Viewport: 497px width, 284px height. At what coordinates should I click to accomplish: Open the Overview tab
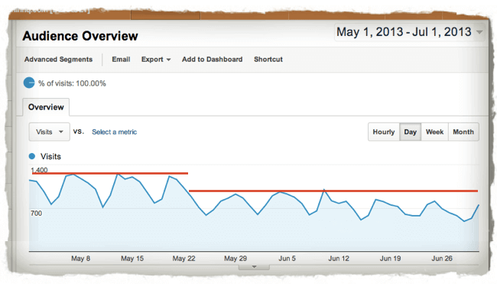coord(46,107)
